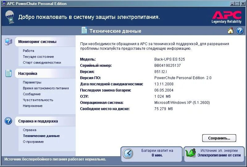247x167 pixels.
Task: Open О программе about page
Action: 33,142
